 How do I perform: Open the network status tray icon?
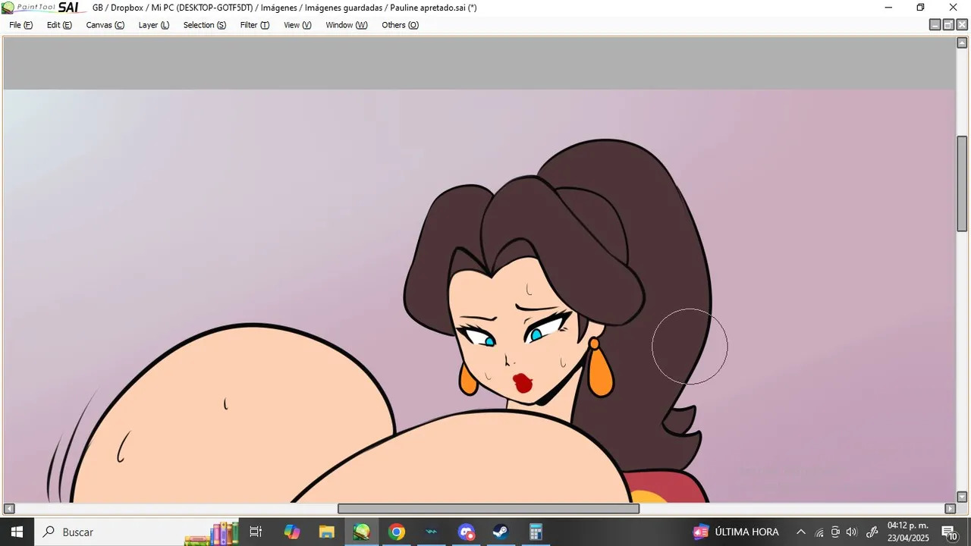[x=819, y=532]
